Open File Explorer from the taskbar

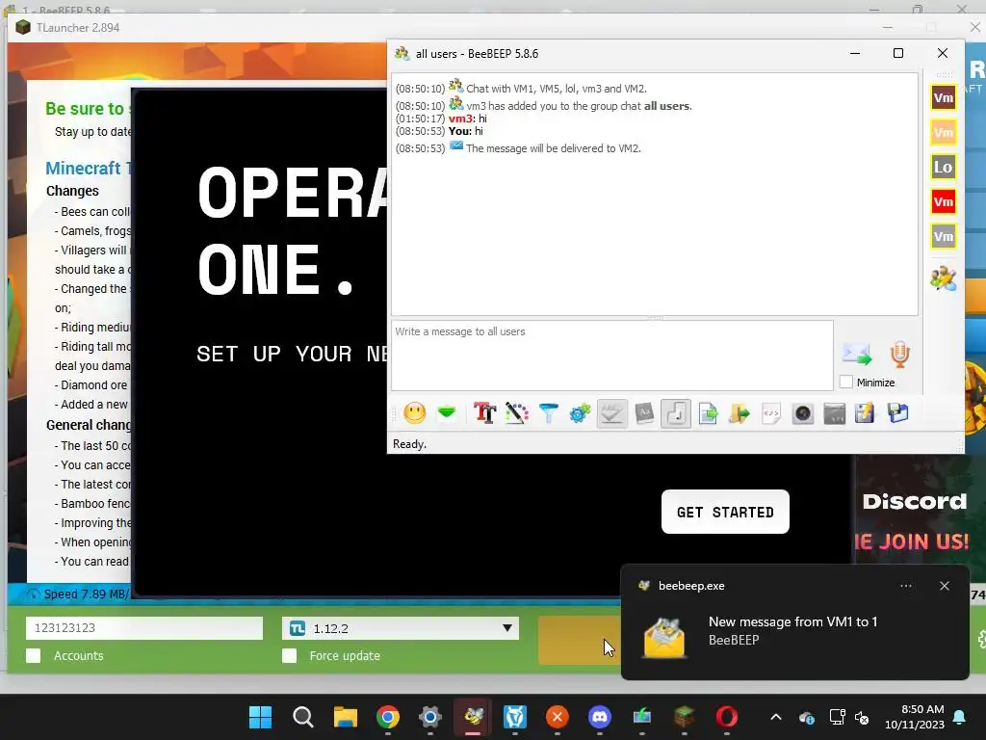click(346, 717)
